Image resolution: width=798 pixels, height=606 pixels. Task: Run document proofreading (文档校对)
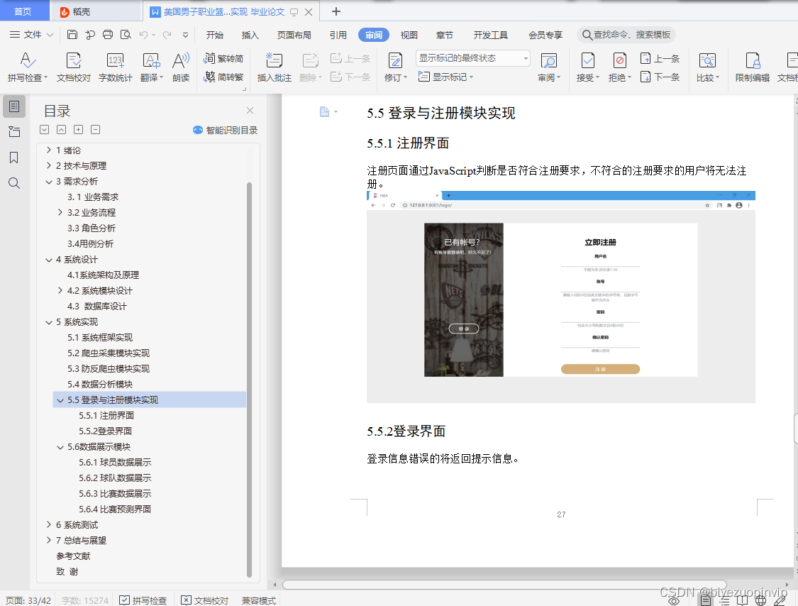(x=73, y=67)
